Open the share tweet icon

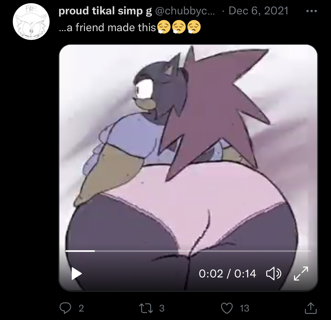click(311, 308)
